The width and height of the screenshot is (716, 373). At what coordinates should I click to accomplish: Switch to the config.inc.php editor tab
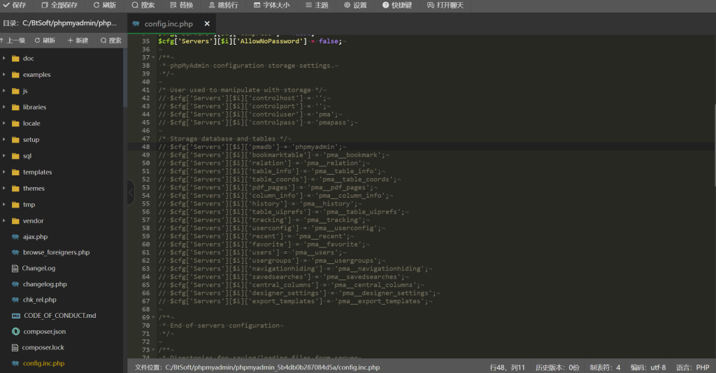168,24
